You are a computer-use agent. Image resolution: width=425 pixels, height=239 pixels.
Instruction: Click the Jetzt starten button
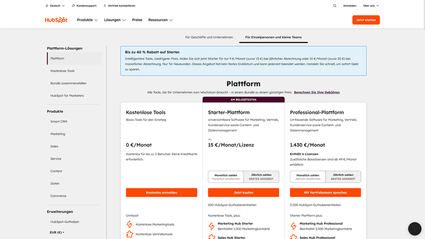click(366, 20)
